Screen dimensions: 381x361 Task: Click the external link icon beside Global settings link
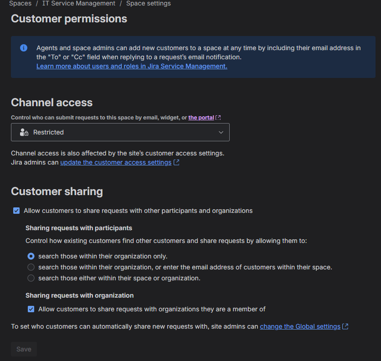coord(344,326)
